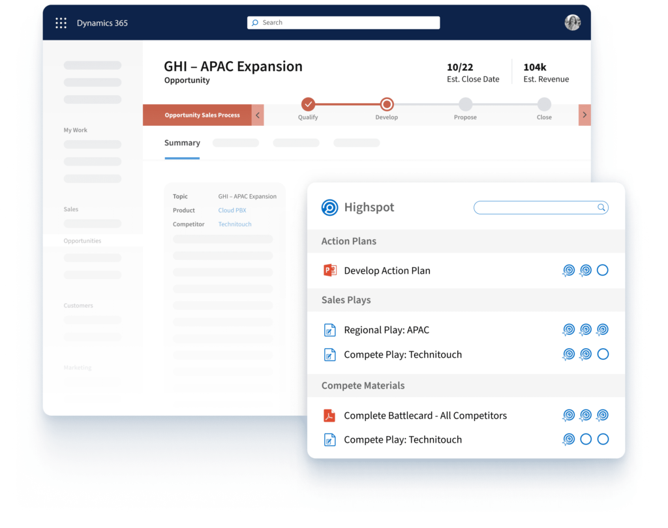Click the magnifier icon in Dynamics search
The height and width of the screenshot is (528, 668).
[x=255, y=23]
